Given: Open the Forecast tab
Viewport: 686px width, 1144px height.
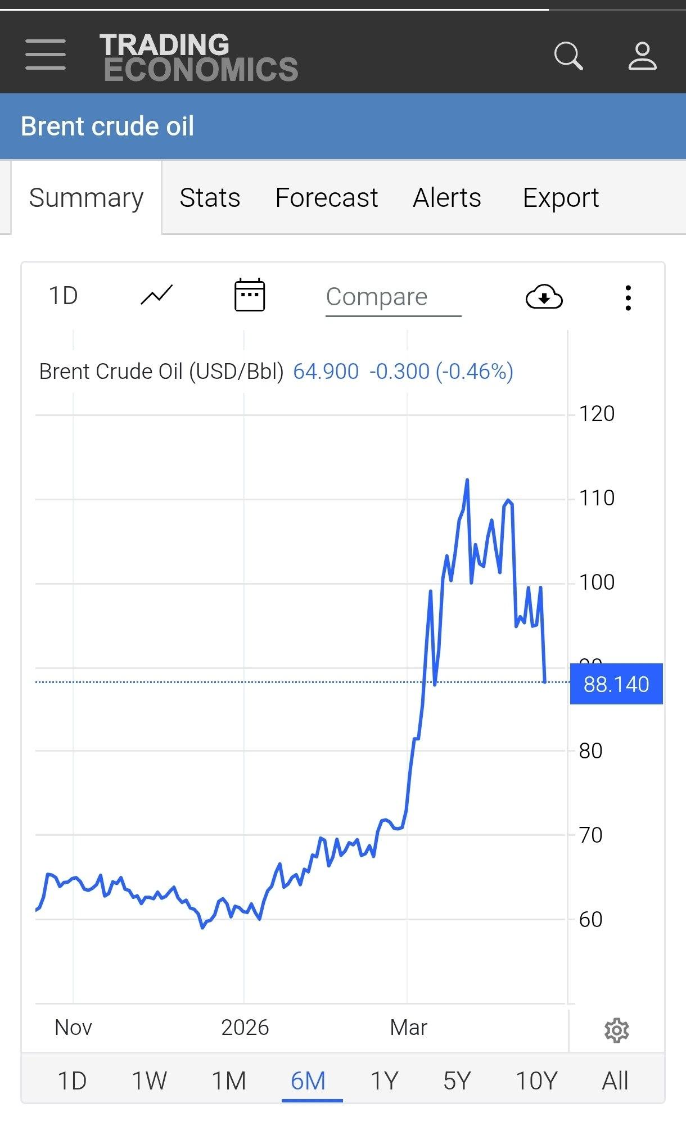Looking at the screenshot, I should tap(326, 198).
